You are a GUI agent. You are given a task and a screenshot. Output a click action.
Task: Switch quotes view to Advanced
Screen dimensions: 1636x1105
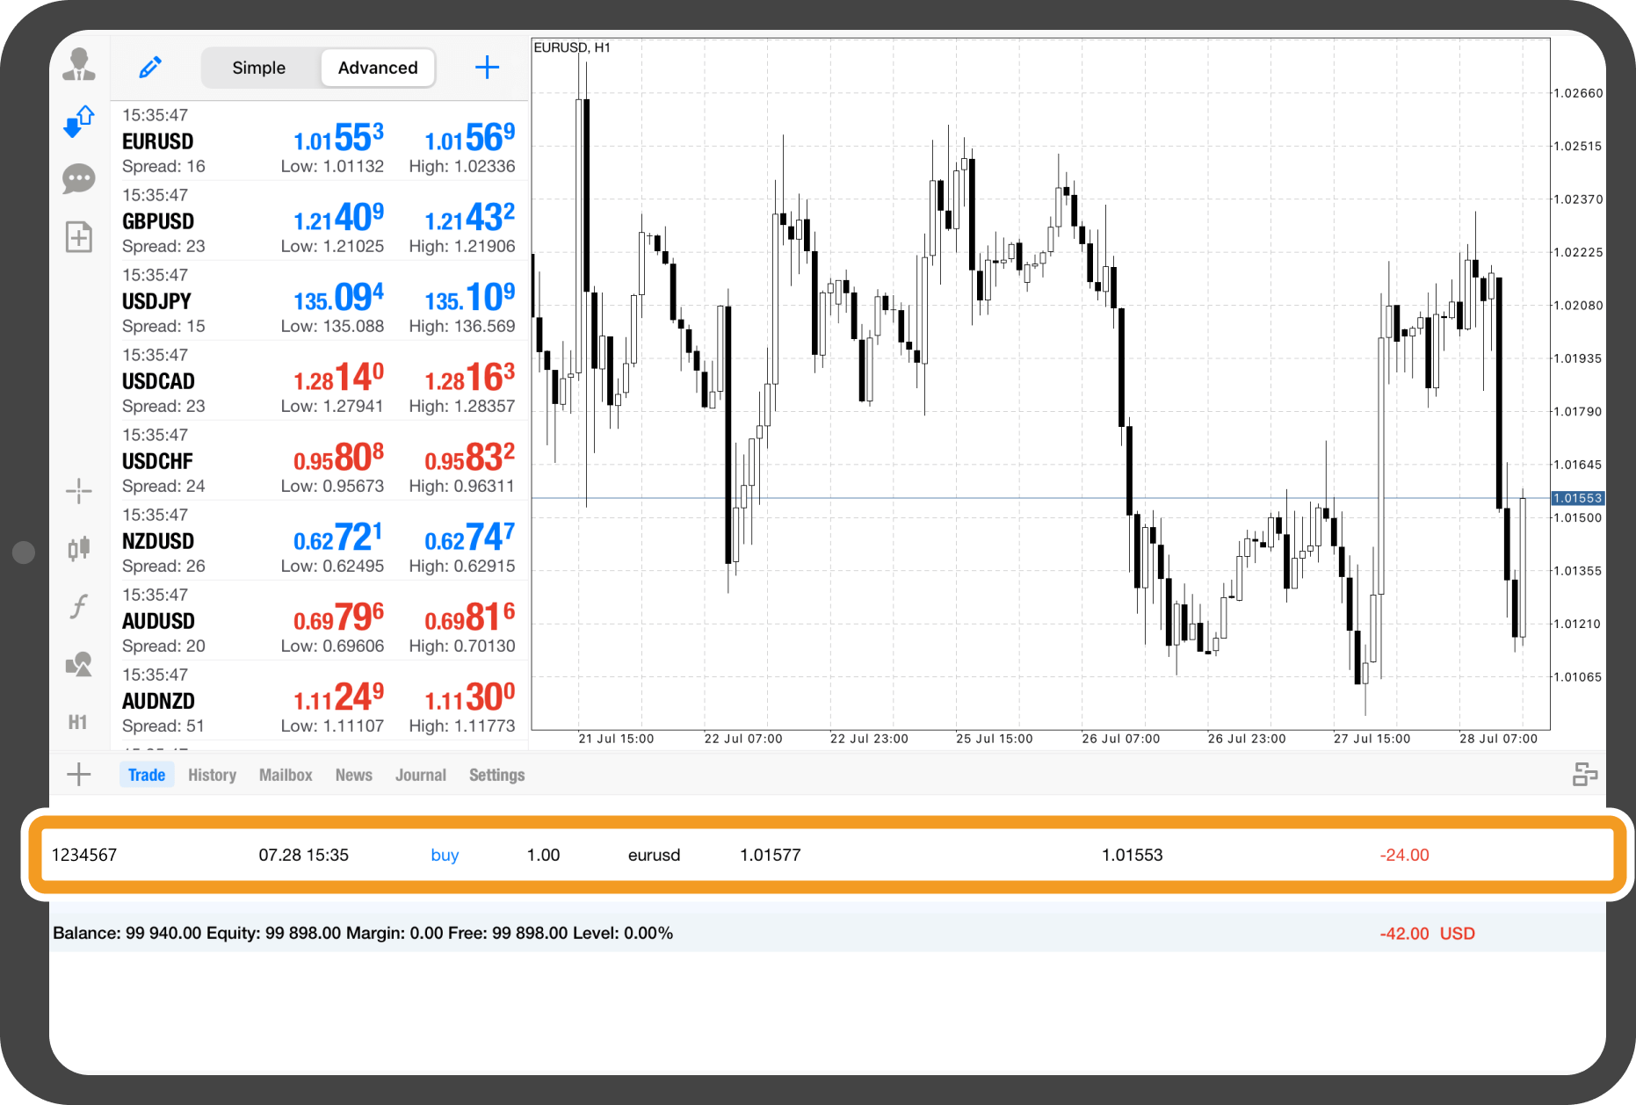(378, 68)
